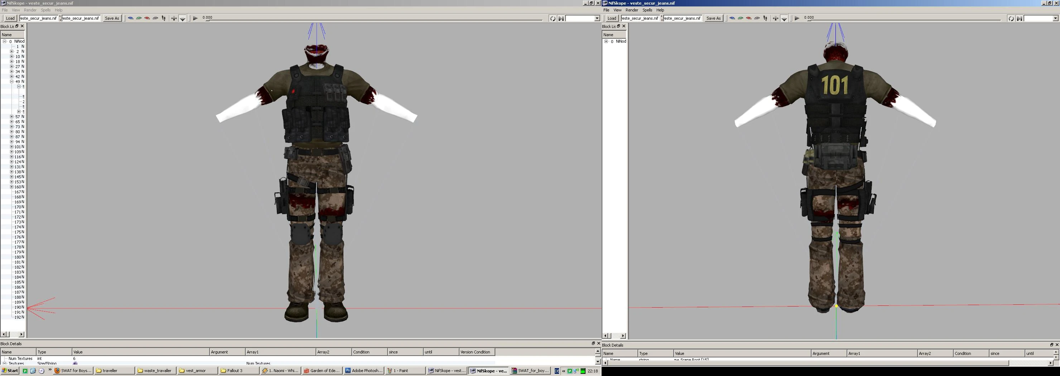This screenshot has width=1060, height=376.
Task: Play animation in the right NifSkope window
Action: click(797, 18)
